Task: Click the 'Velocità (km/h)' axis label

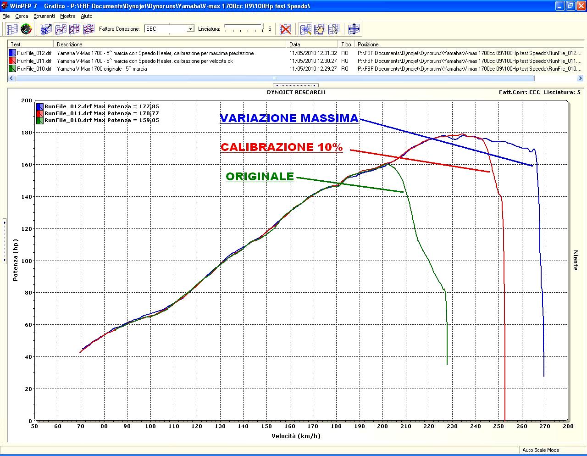Action: (x=296, y=436)
